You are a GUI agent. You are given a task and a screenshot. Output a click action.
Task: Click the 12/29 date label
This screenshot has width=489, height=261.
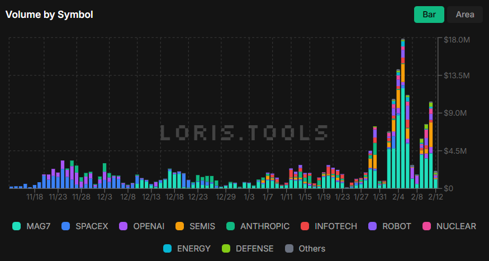pyautogui.click(x=226, y=197)
